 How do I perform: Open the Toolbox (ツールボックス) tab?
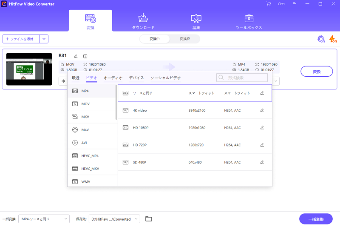click(249, 21)
